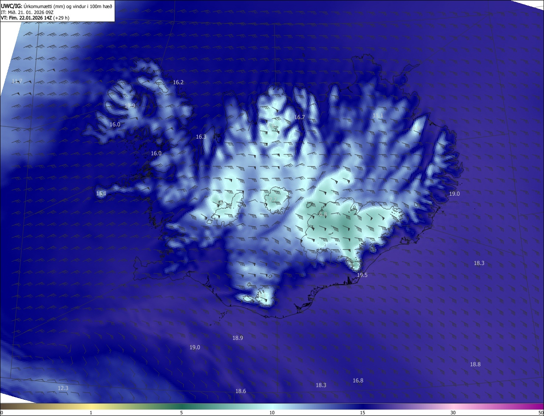This screenshot has height=416, width=544.
Task: Click the 6.8 value label on the glacier
Action: 323,214
